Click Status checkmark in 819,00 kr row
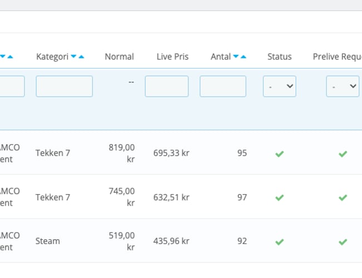The height and width of the screenshot is (278, 362). [280, 154]
